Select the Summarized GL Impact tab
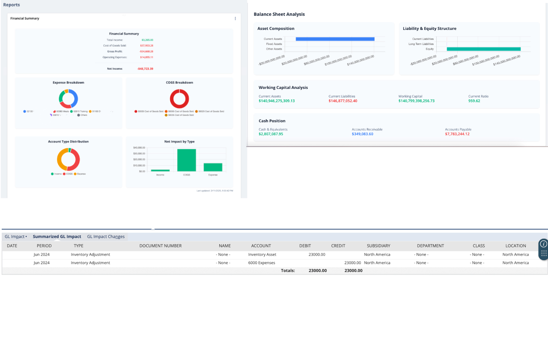Screen dimensions: 548x342 (x=57, y=236)
